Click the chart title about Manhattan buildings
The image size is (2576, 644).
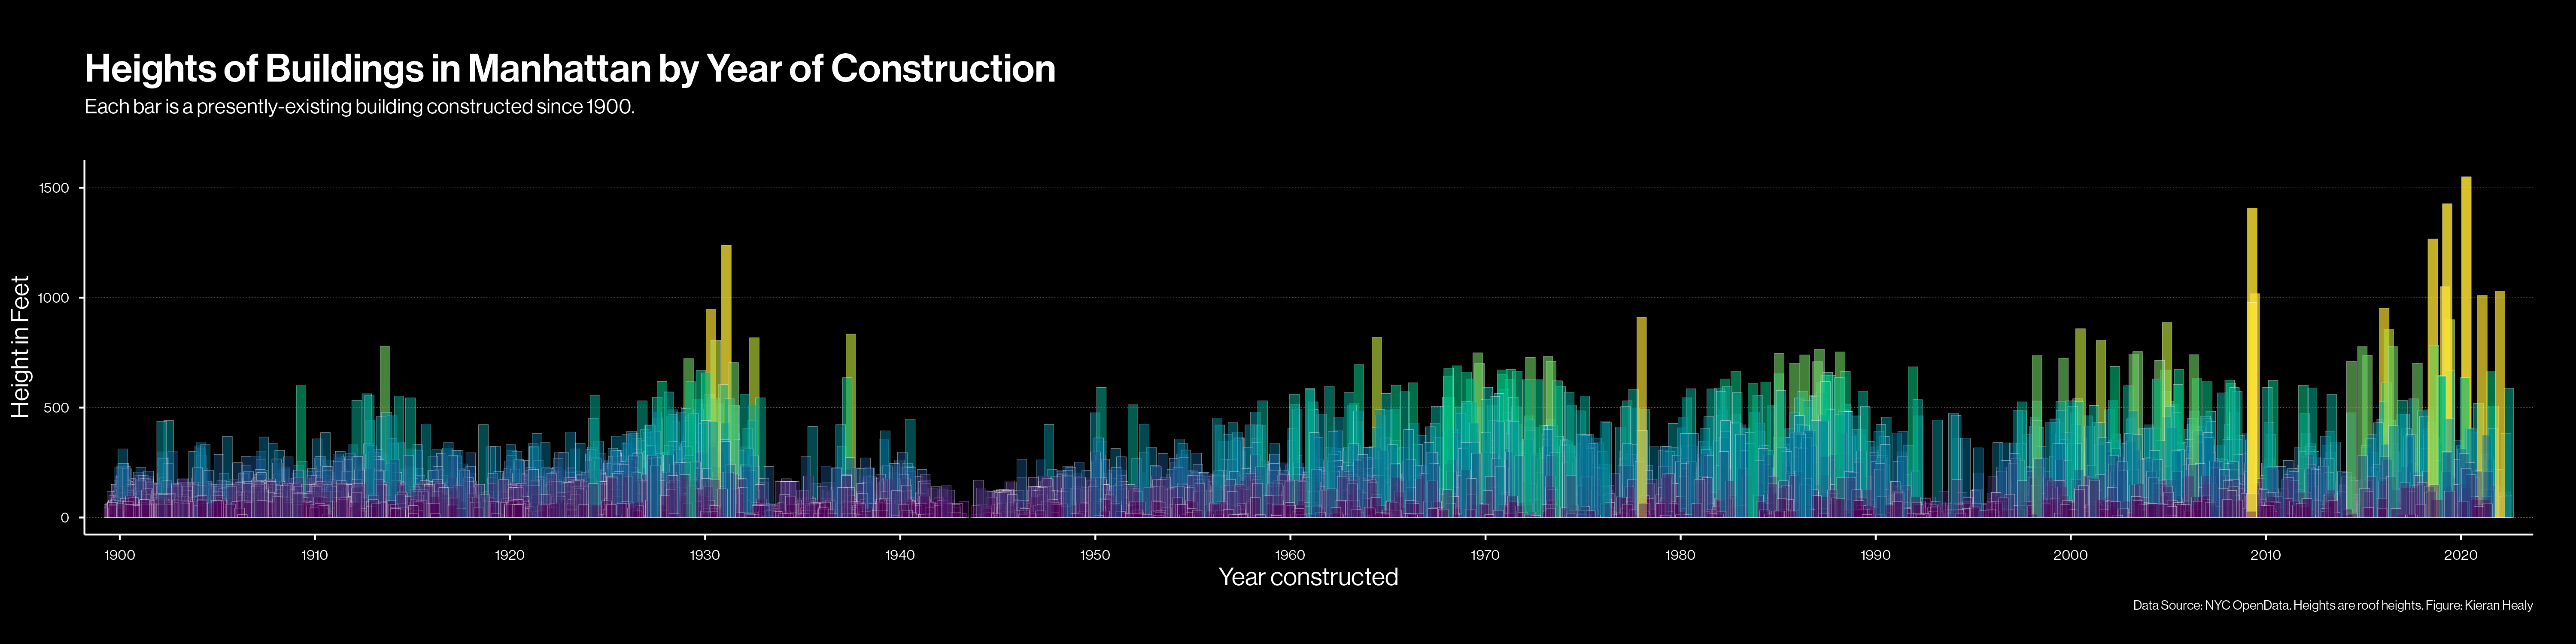click(x=570, y=69)
